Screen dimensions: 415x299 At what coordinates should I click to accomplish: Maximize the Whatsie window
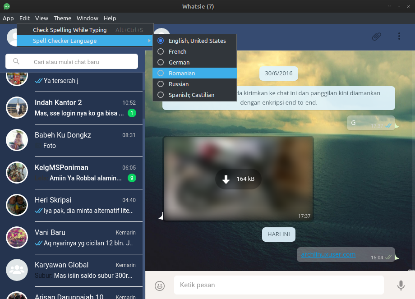[399, 6]
